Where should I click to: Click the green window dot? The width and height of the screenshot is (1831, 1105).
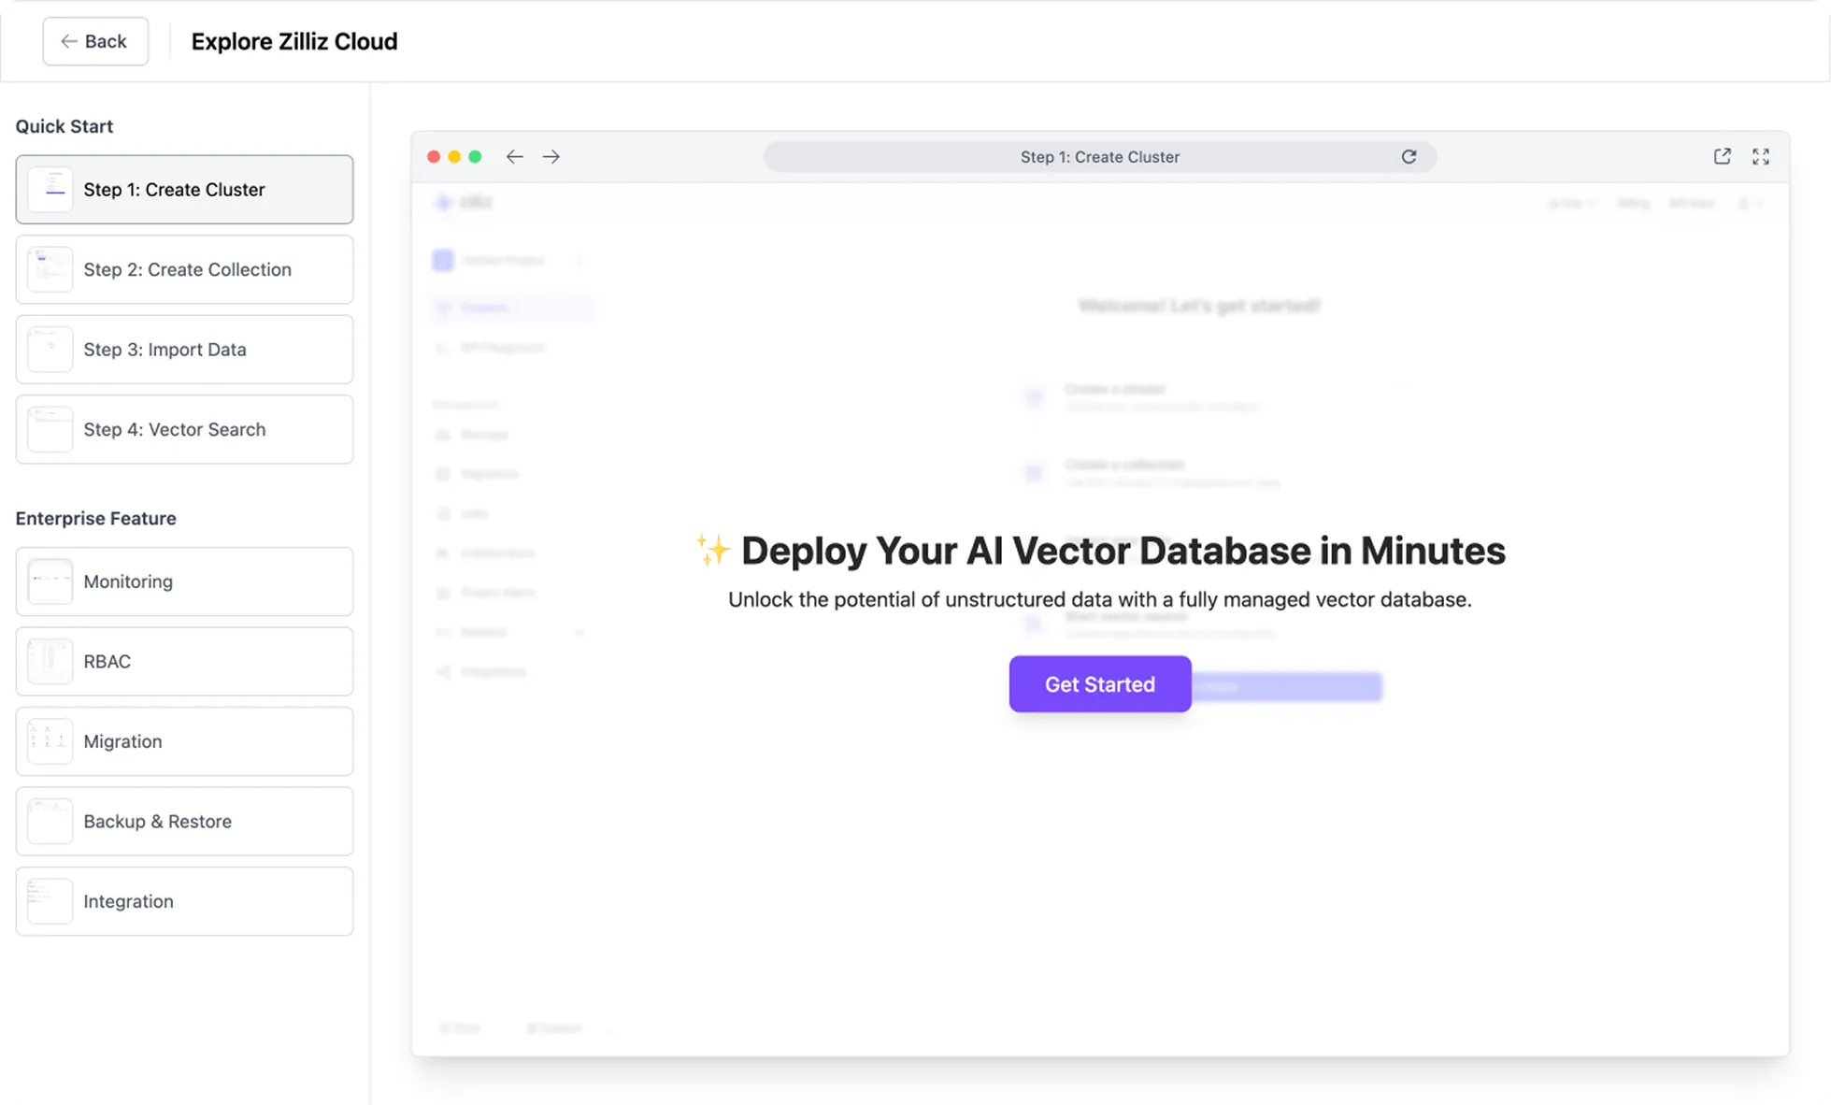[x=475, y=157]
